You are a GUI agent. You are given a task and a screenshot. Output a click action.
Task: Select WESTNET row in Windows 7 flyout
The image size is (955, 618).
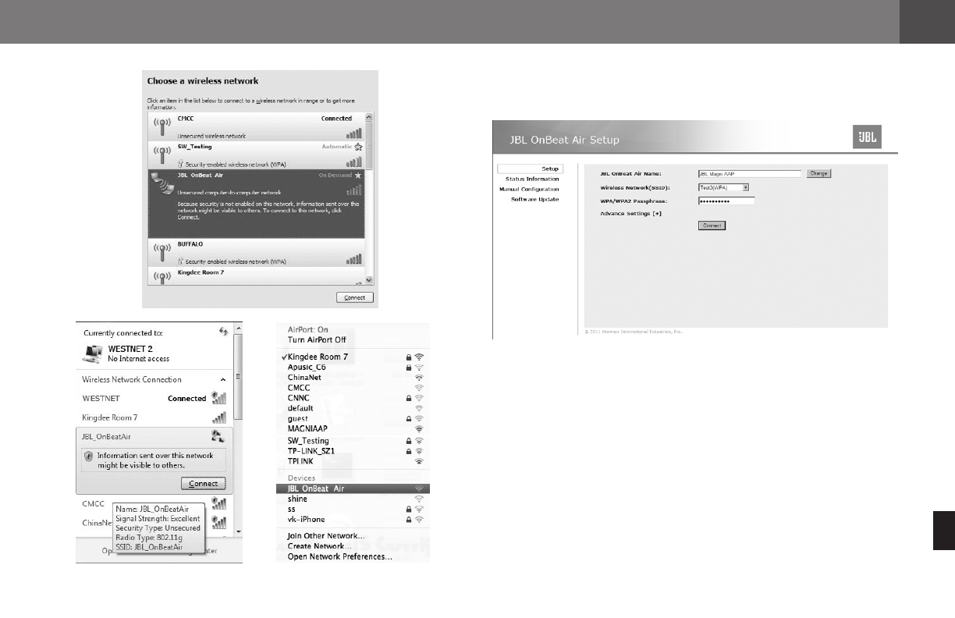154,399
